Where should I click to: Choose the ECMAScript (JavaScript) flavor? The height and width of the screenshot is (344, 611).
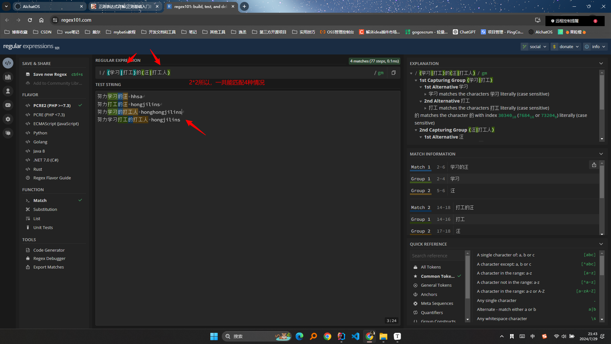[x=56, y=124]
